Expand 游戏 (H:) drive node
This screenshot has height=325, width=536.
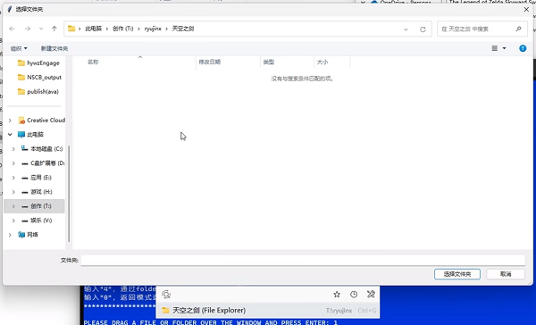(x=13, y=192)
